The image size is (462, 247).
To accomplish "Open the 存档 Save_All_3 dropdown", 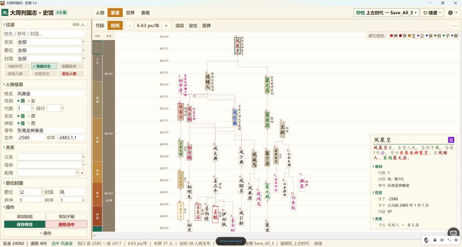I will tap(386, 13).
